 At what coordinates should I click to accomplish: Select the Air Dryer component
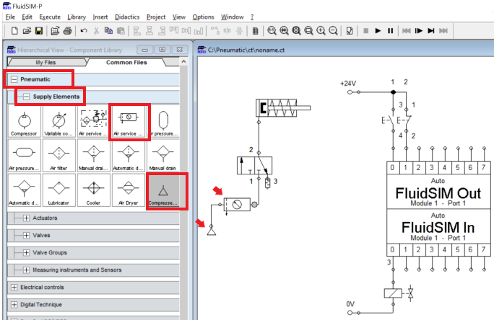[129, 191]
